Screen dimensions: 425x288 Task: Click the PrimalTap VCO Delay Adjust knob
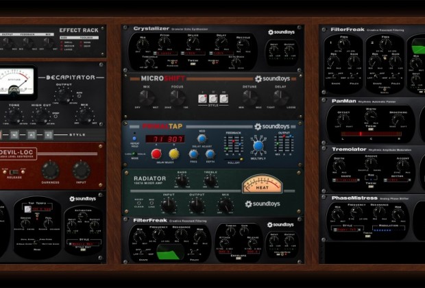[x=202, y=139]
